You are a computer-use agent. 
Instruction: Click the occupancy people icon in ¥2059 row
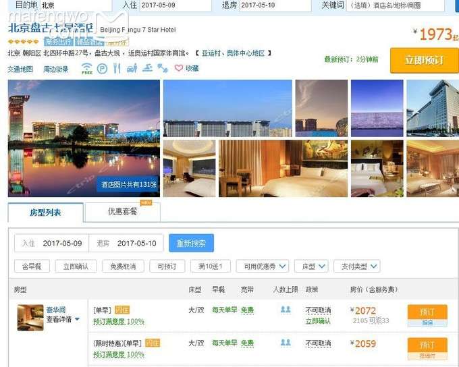click(286, 343)
